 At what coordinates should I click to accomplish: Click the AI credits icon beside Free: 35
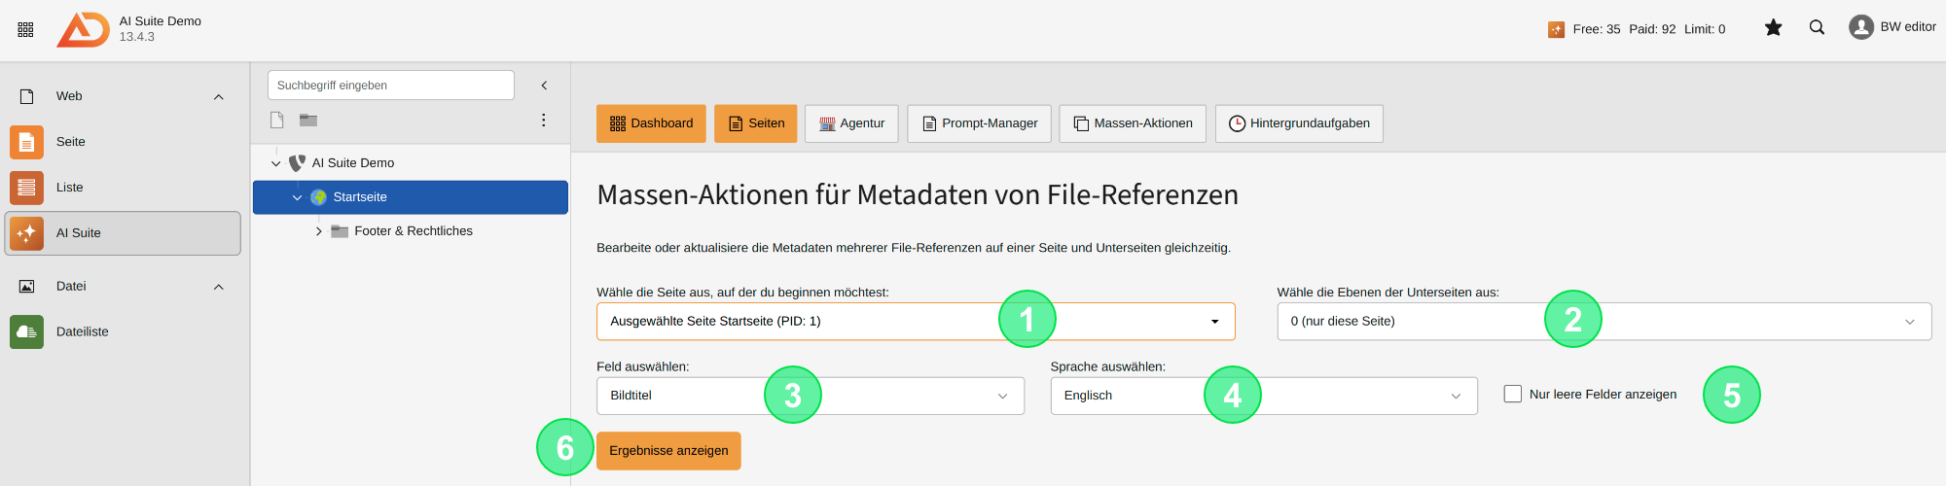coord(1556,29)
